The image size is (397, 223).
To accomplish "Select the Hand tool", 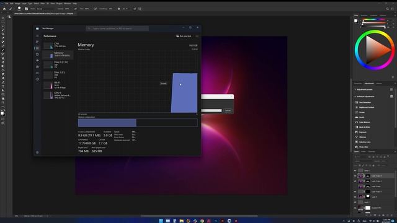I will [2, 98].
